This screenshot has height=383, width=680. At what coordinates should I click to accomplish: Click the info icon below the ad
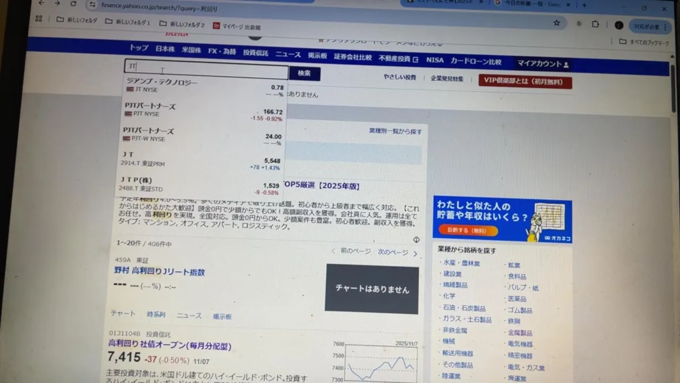[416, 239]
